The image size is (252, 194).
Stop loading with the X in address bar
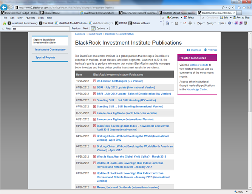pyautogui.click(x=233, y=8)
